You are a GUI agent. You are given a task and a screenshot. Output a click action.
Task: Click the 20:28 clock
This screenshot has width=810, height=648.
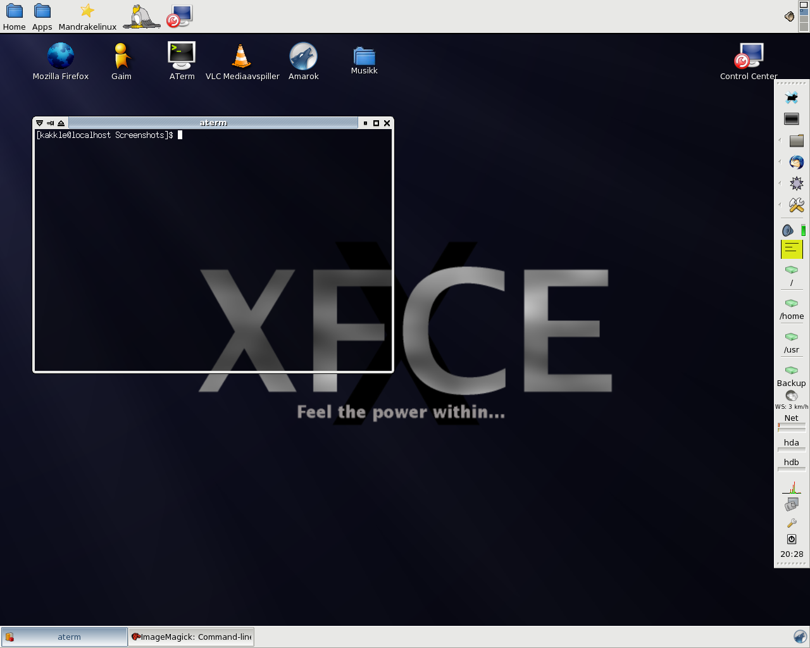pyautogui.click(x=792, y=554)
